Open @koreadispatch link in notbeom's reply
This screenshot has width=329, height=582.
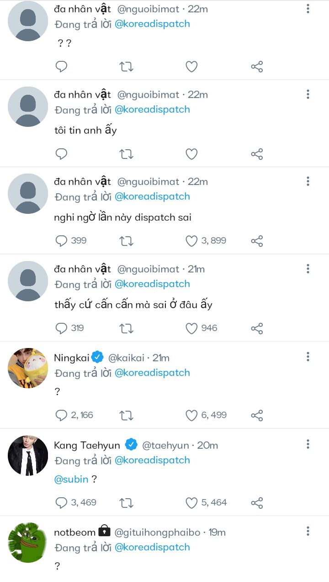pos(152,547)
